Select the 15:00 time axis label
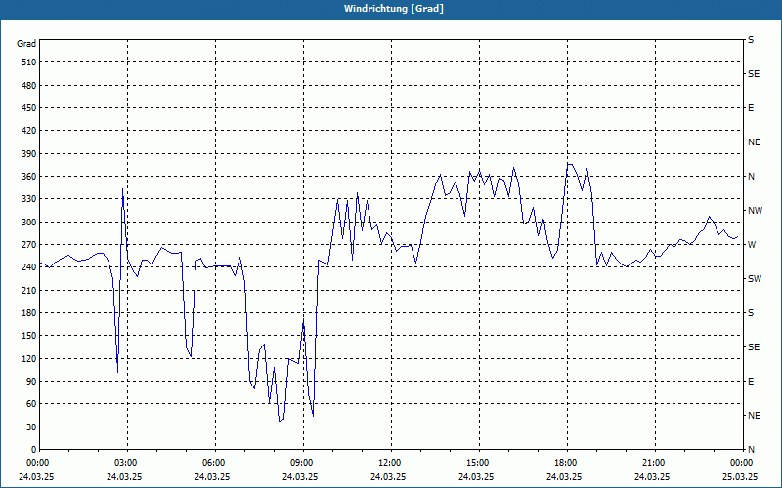The width and height of the screenshot is (782, 488). coord(477,463)
